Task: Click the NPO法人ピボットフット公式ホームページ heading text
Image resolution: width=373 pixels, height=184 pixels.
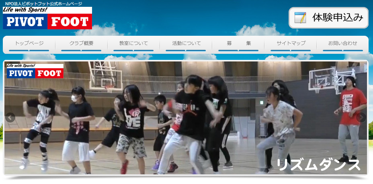Action: click(43, 4)
